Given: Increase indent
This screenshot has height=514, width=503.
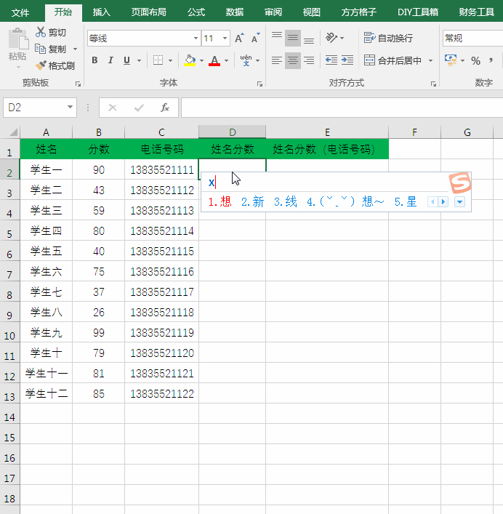Looking at the screenshot, I should pyautogui.click(x=347, y=60).
